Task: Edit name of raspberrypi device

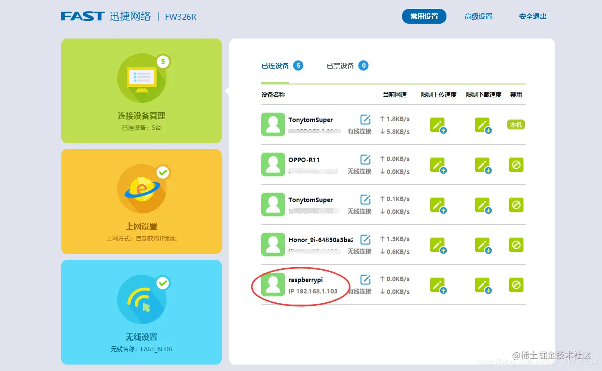Action: tap(365, 279)
